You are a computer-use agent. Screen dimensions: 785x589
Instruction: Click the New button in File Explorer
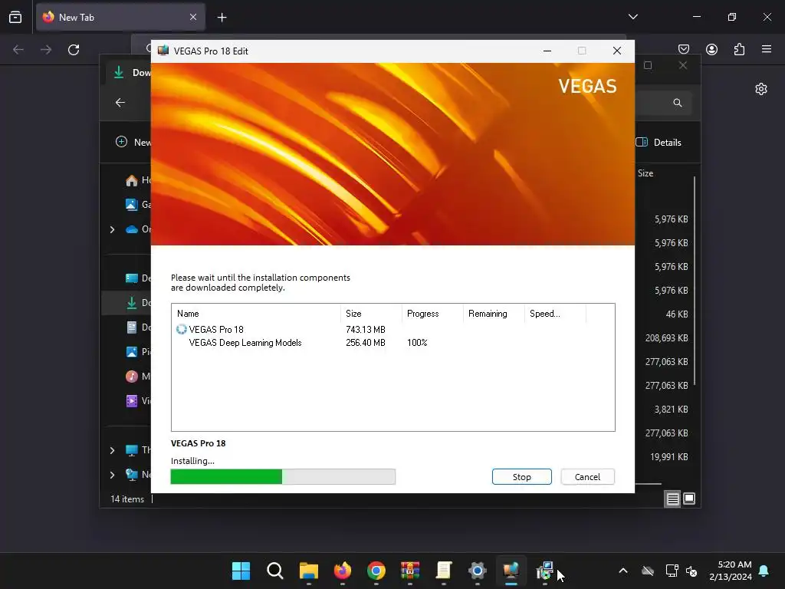pos(133,142)
